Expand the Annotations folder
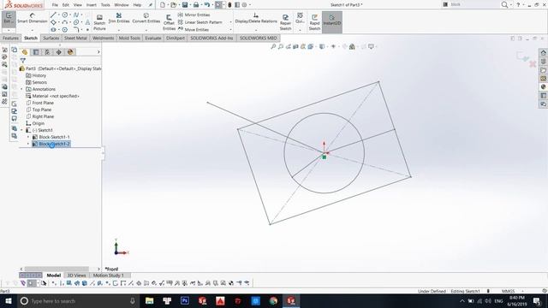 (x=21, y=89)
